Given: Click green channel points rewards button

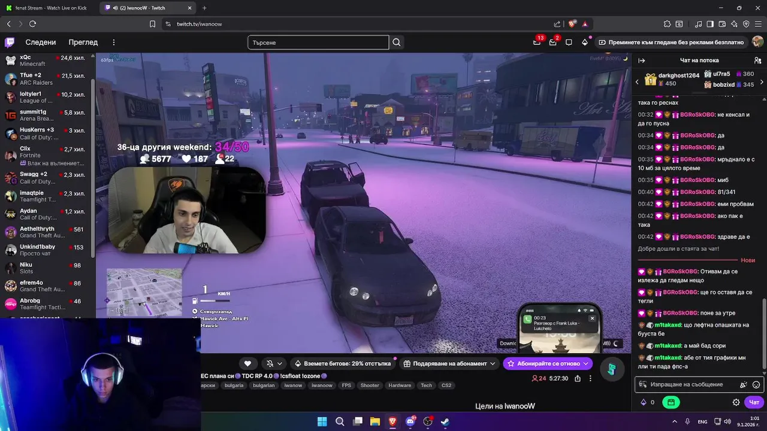Looking at the screenshot, I should click(x=671, y=402).
